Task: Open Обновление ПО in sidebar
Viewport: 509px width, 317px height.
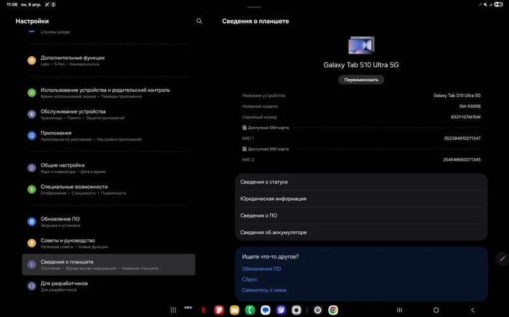Action: point(108,222)
